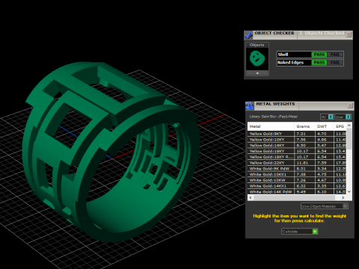Click the 8.50 grams value
This screenshot has width=359, height=269.
tap(301, 146)
